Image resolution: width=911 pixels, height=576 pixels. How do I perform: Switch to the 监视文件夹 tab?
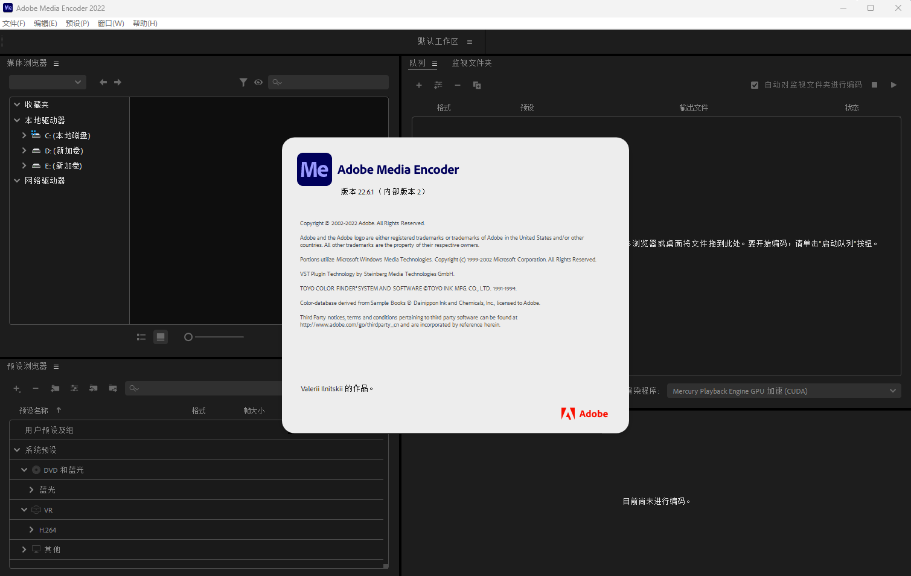(471, 63)
